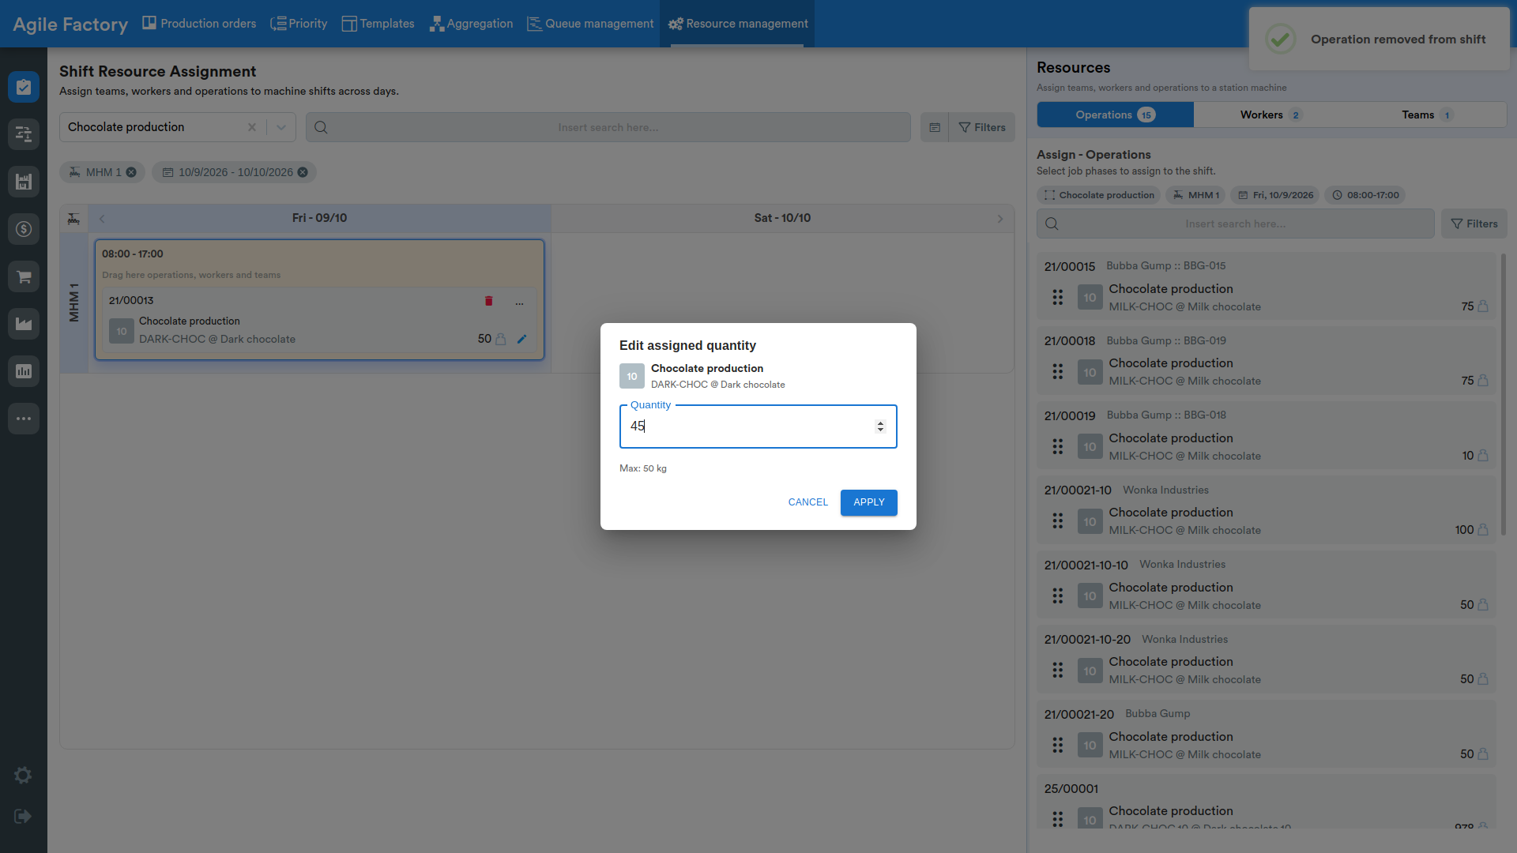This screenshot has height=853, width=1517.
Task: Click the APPLY button
Action: (869, 502)
